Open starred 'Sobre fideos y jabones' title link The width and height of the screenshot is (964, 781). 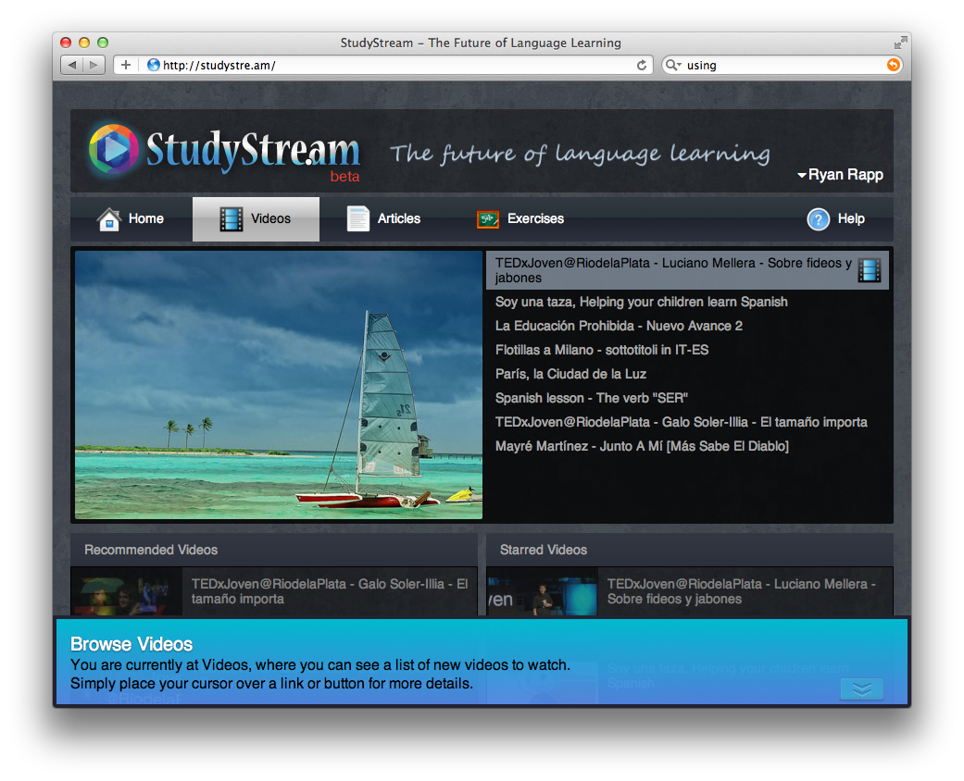click(742, 591)
